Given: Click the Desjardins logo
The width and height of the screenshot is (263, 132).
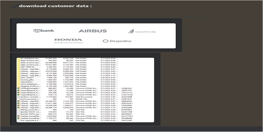Looking at the screenshot, I should pos(117,41).
